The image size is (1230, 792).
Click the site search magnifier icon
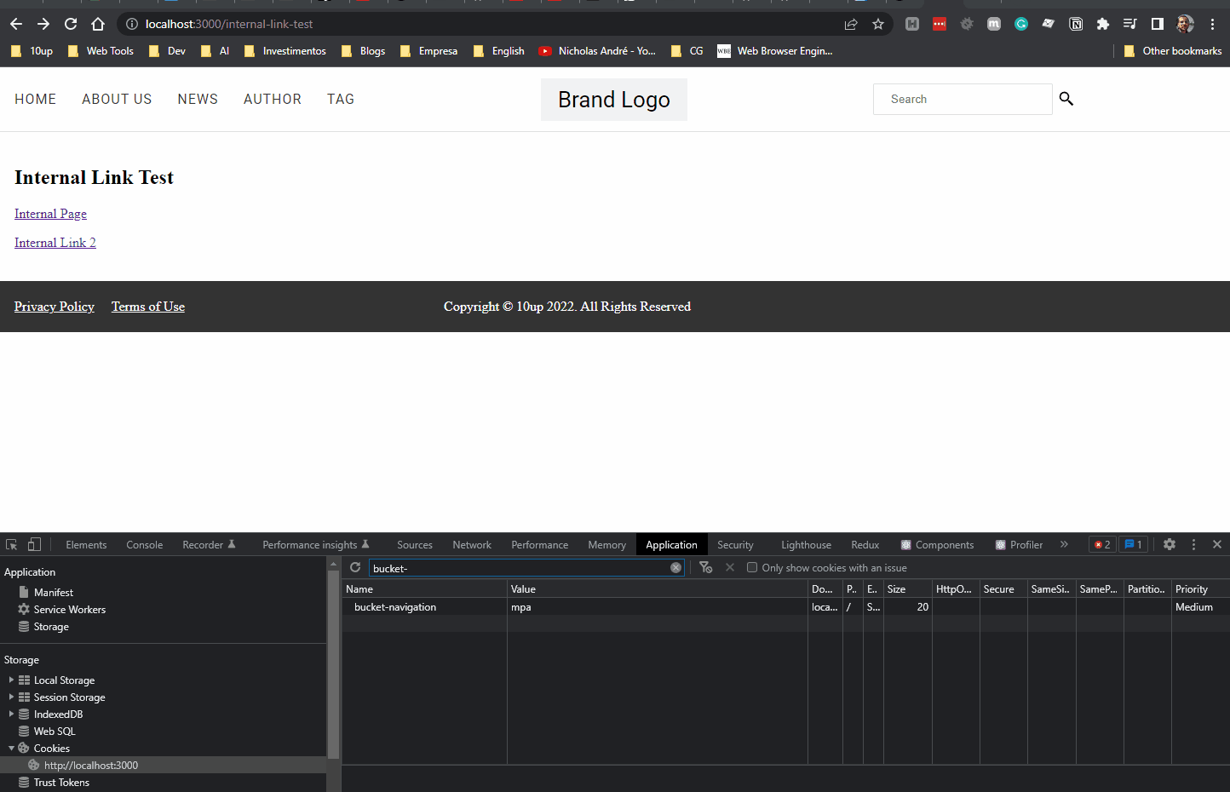[1066, 99]
